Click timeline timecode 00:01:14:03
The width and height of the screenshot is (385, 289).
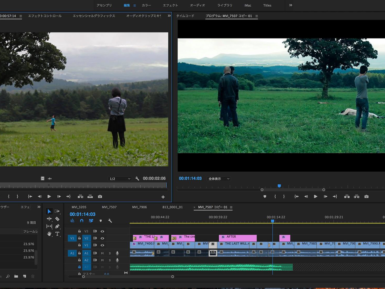coord(82,214)
